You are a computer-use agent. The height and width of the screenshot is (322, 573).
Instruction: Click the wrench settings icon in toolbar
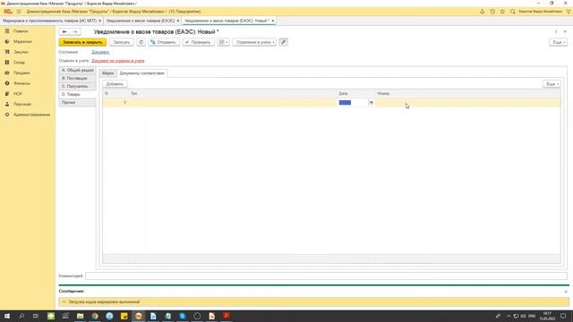pyautogui.click(x=283, y=42)
